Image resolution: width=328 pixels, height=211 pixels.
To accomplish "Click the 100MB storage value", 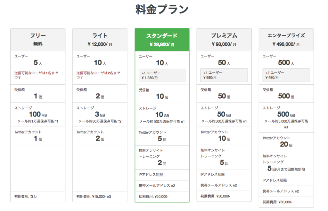I will point(38,114).
